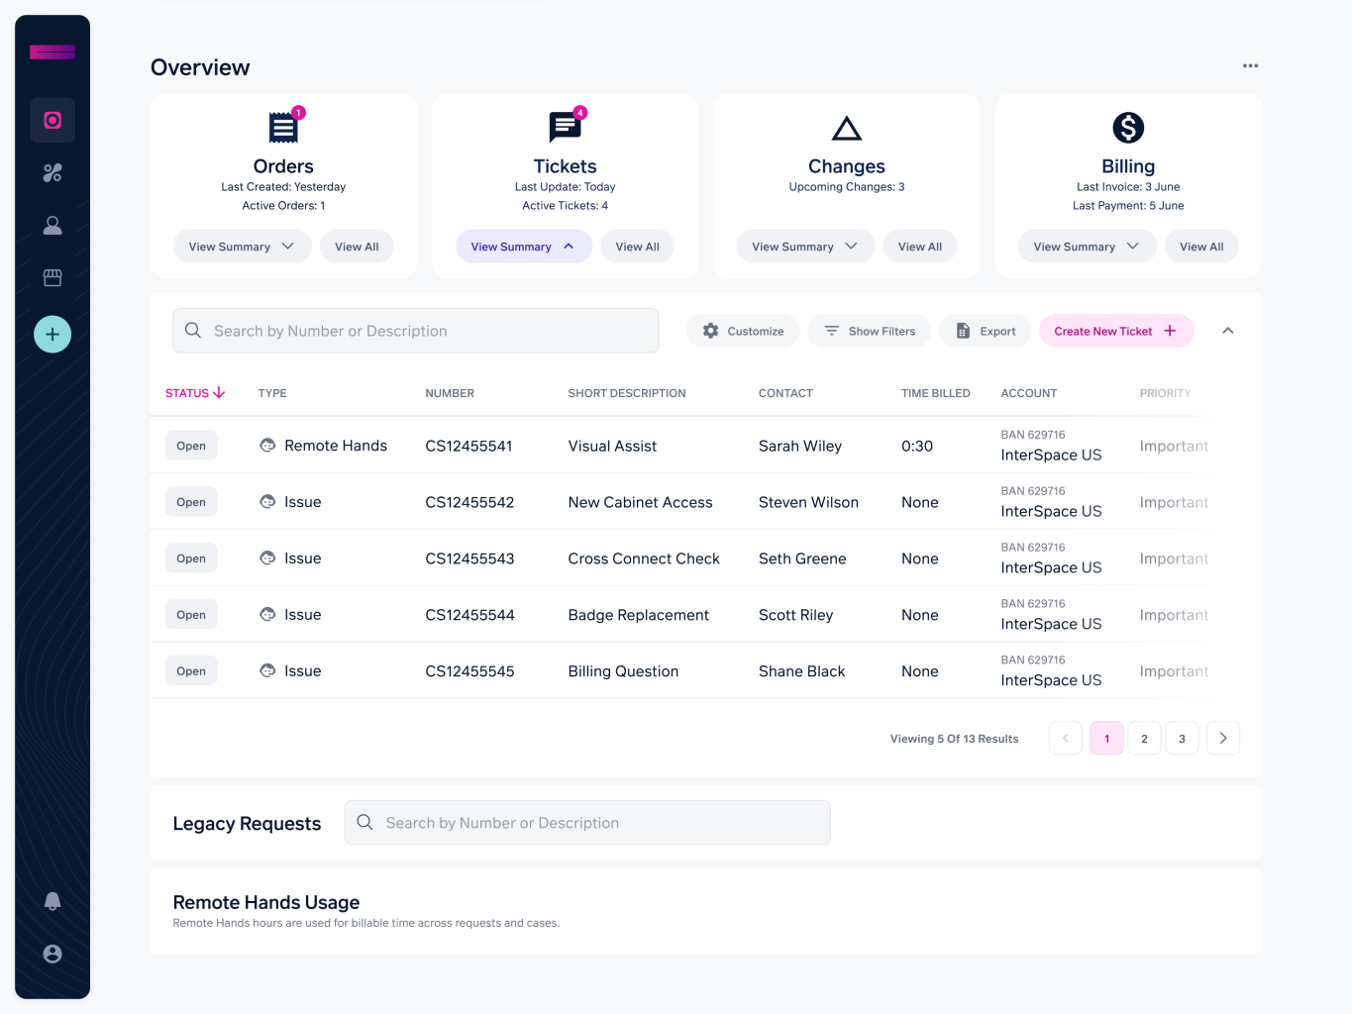View All orders
The height and width of the screenshot is (1014, 1352).
[357, 247]
